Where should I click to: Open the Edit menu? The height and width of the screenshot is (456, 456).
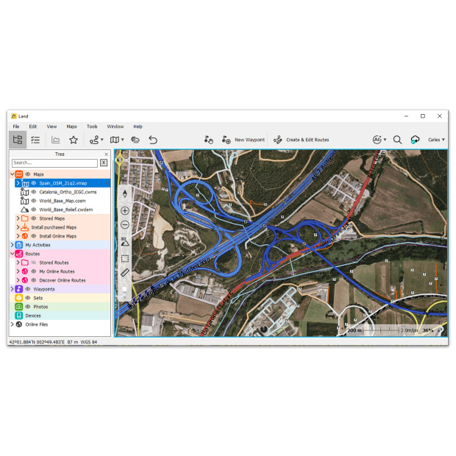point(33,127)
